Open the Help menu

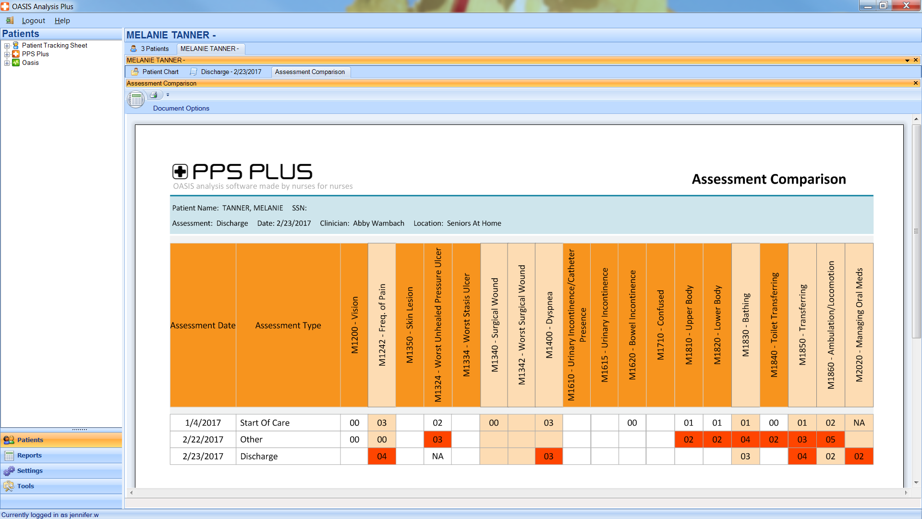click(x=62, y=21)
